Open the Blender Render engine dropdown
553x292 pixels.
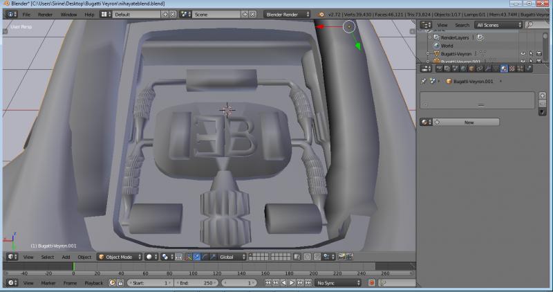coord(288,14)
